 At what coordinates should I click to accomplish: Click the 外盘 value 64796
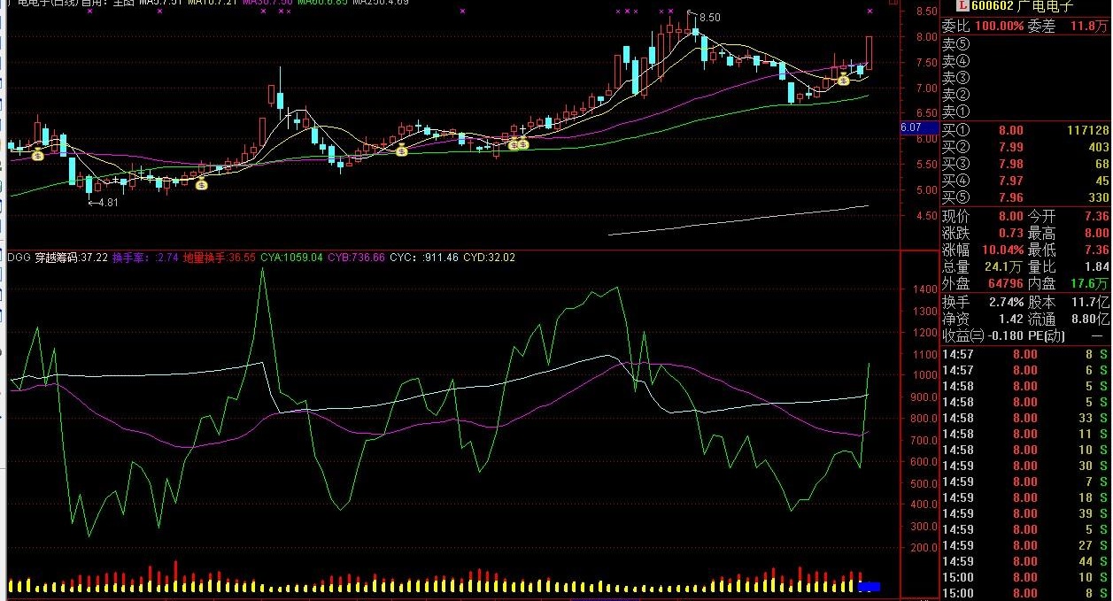pos(1005,283)
